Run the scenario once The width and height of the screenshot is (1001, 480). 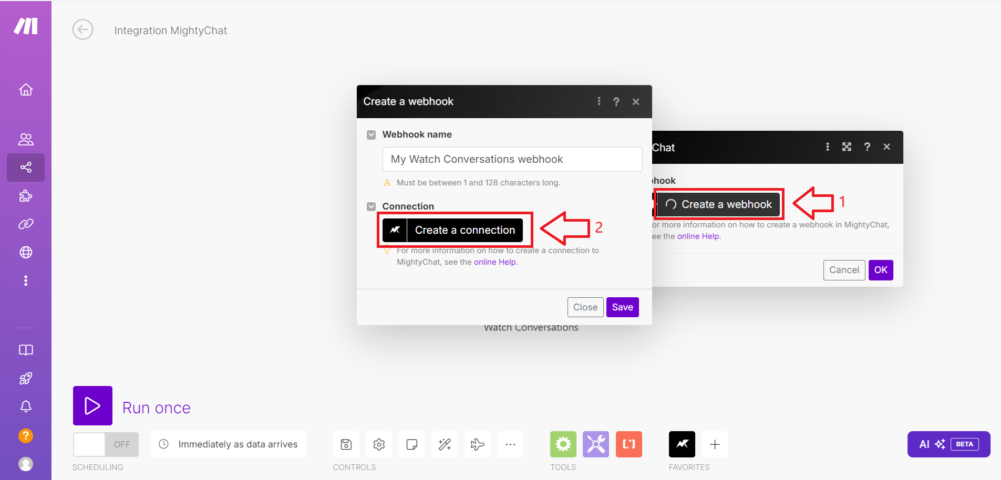tap(92, 406)
